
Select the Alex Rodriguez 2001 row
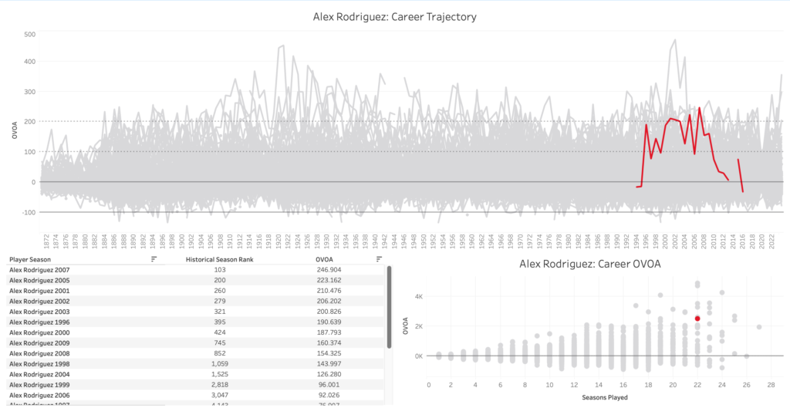[195, 291]
